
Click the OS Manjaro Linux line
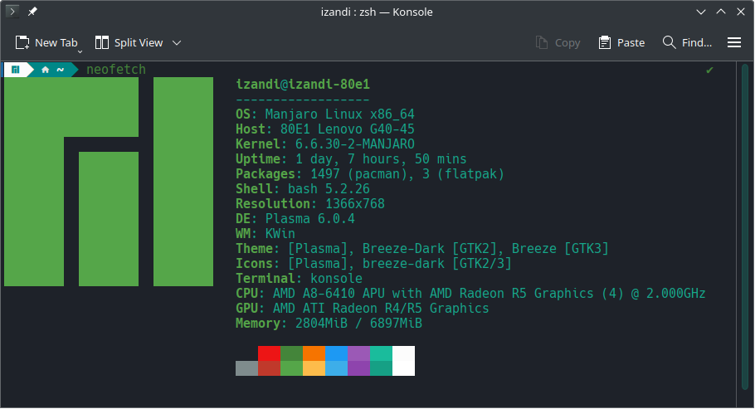click(325, 114)
